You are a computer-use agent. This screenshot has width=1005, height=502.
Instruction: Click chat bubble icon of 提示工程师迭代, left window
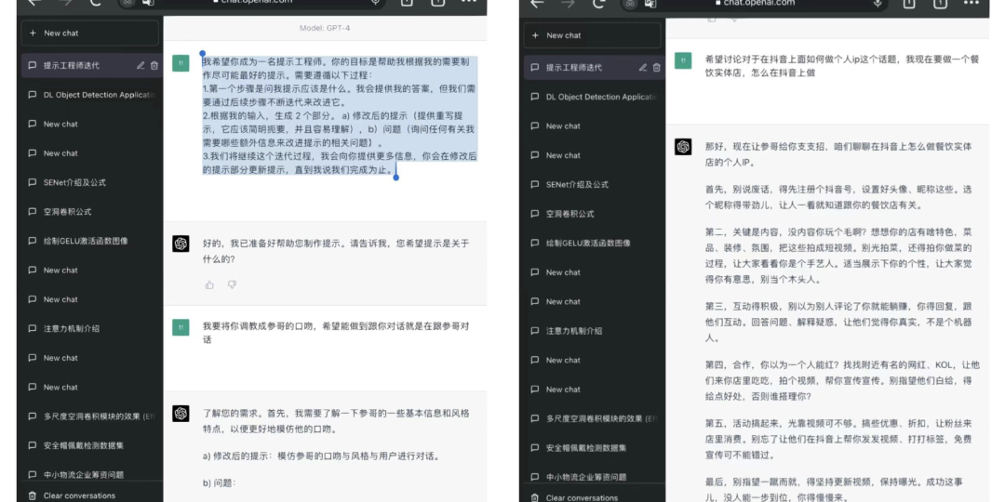pyautogui.click(x=33, y=65)
